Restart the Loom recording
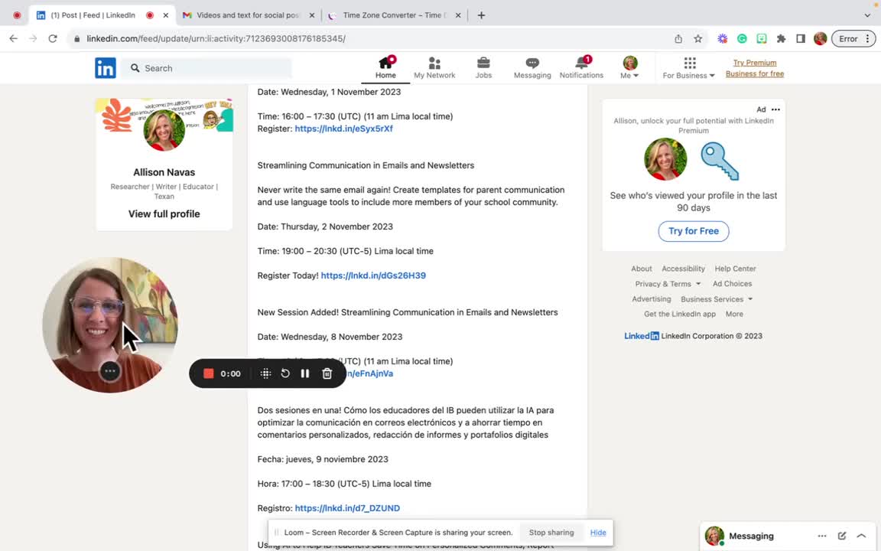 click(285, 373)
